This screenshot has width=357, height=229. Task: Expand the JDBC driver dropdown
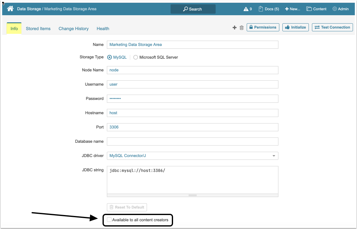(x=192, y=156)
